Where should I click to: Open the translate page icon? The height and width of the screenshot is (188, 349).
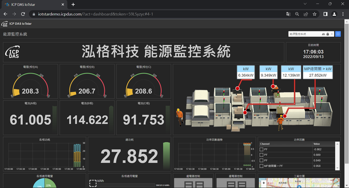click(288, 14)
